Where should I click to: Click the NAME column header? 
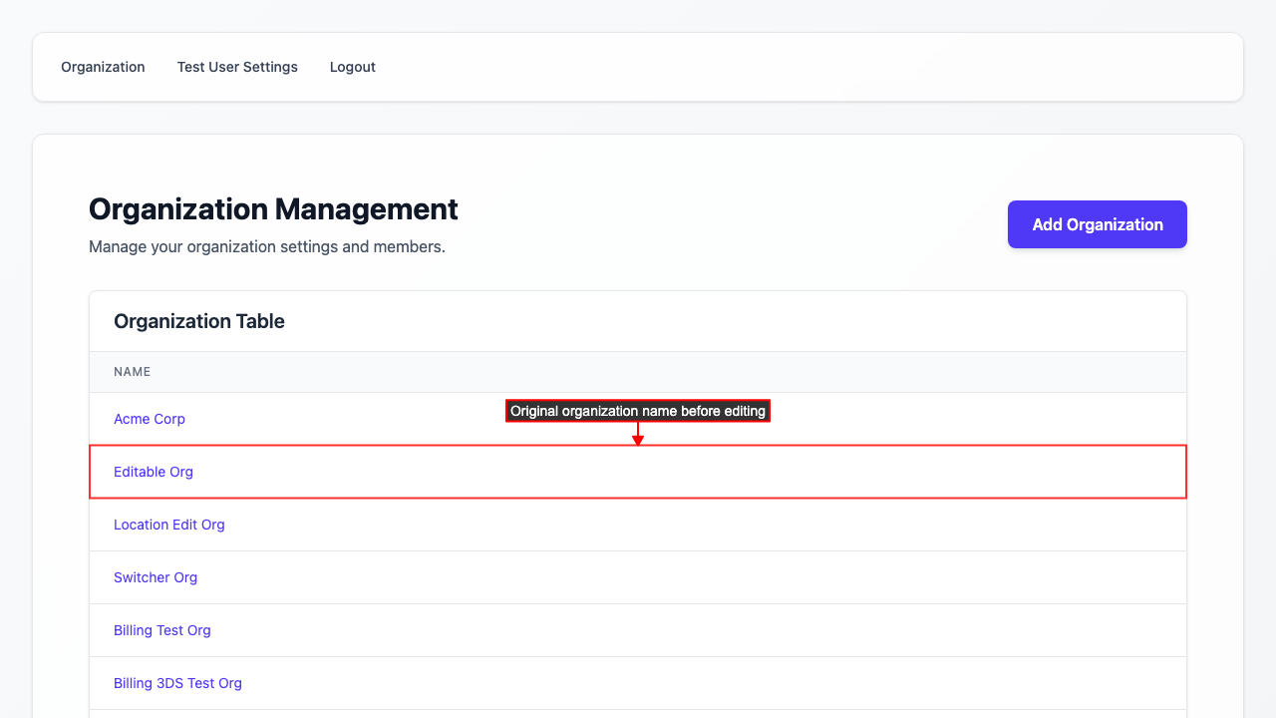(133, 372)
